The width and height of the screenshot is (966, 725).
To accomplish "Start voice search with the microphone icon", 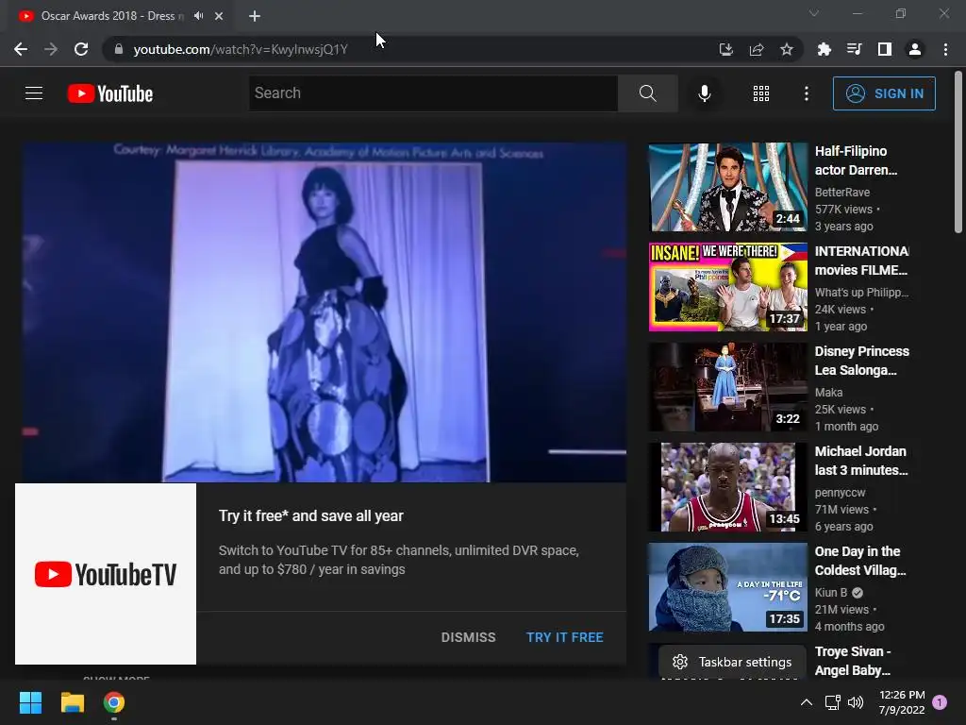I will point(704,93).
